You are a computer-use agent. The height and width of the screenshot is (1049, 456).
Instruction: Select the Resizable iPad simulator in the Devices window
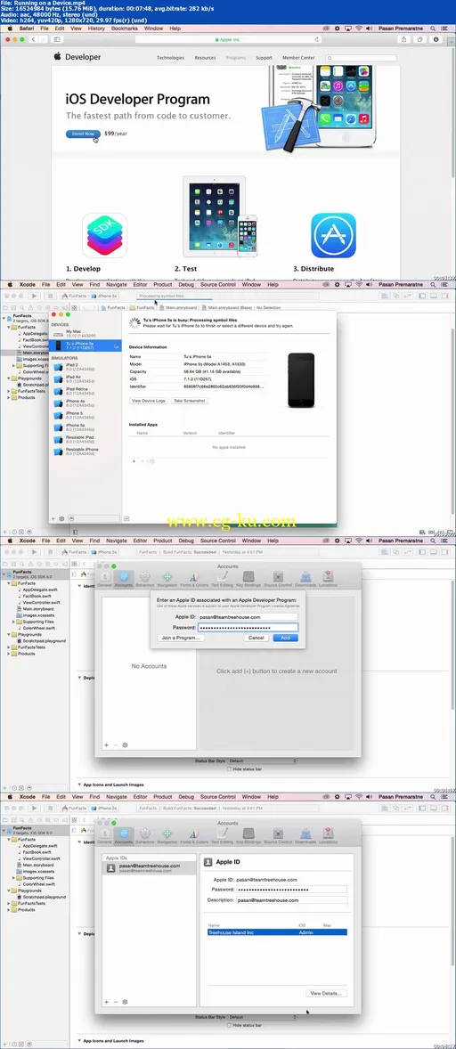click(x=84, y=439)
